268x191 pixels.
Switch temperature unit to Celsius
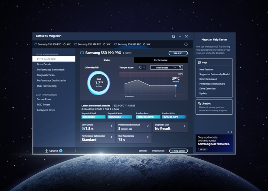(140, 67)
